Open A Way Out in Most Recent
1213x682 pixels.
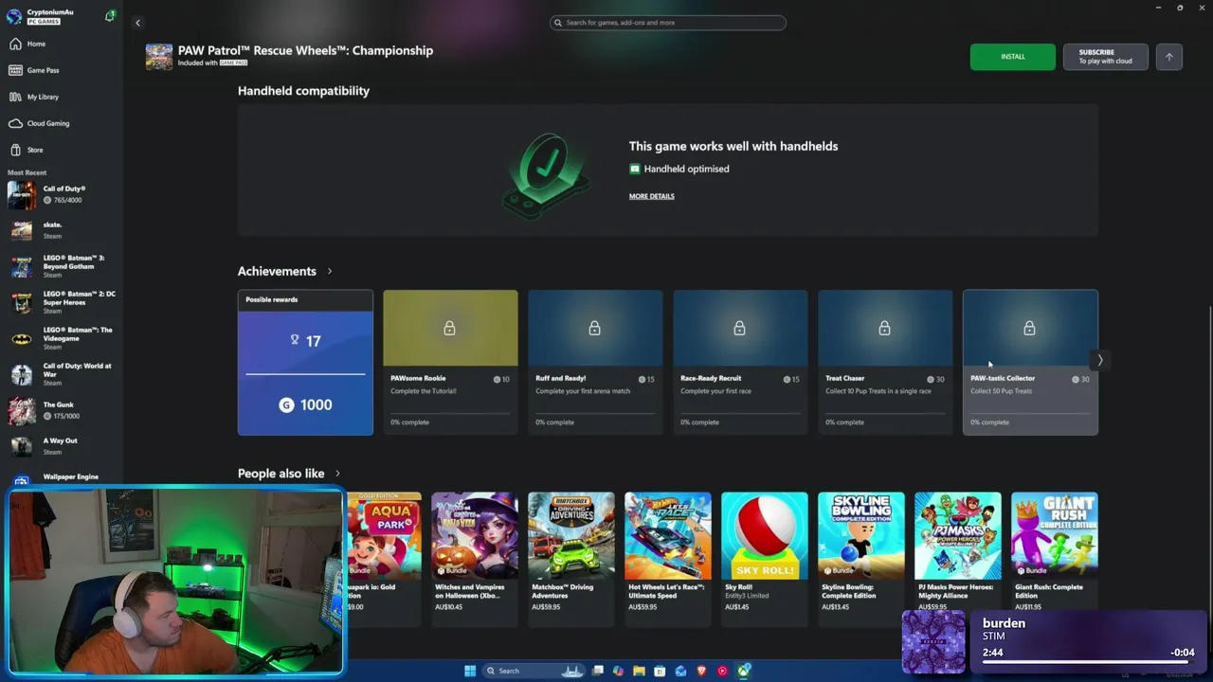point(61,446)
